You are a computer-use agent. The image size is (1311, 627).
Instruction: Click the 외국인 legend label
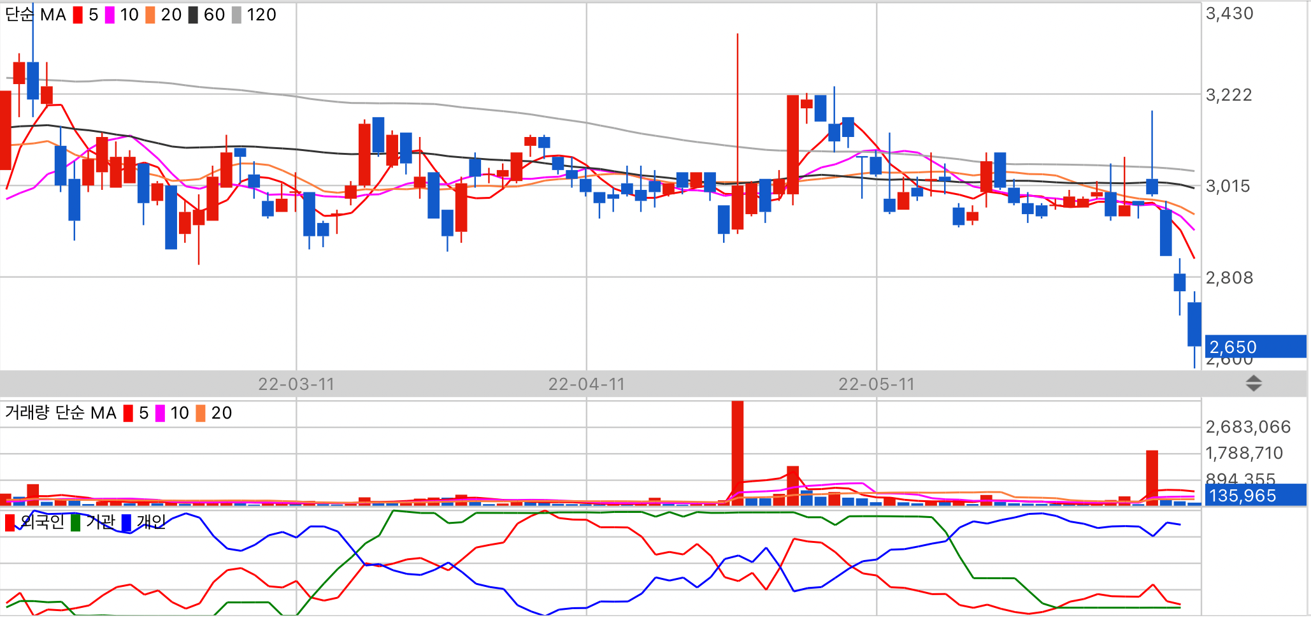click(x=42, y=522)
